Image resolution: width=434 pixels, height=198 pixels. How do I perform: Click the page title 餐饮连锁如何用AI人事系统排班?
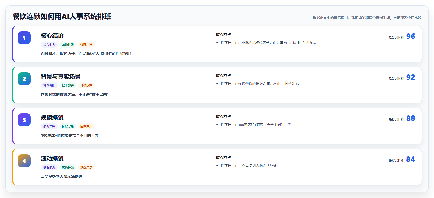tap(62, 17)
